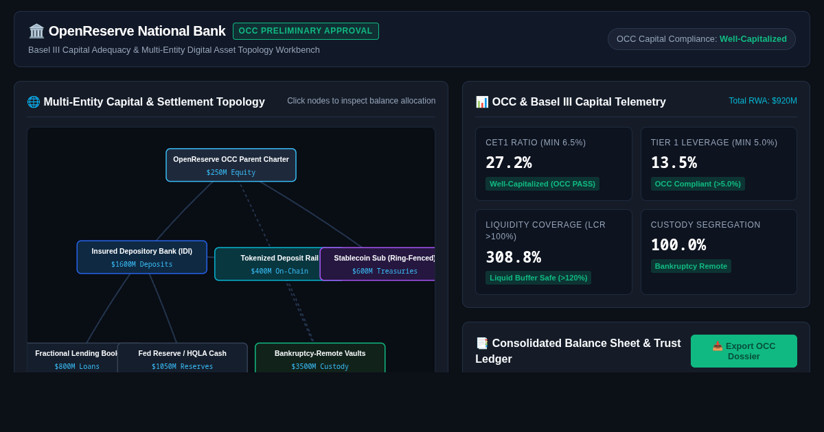The height and width of the screenshot is (432, 824).
Task: Select the Bankruptcy-Remote Vaults node
Action: click(320, 359)
